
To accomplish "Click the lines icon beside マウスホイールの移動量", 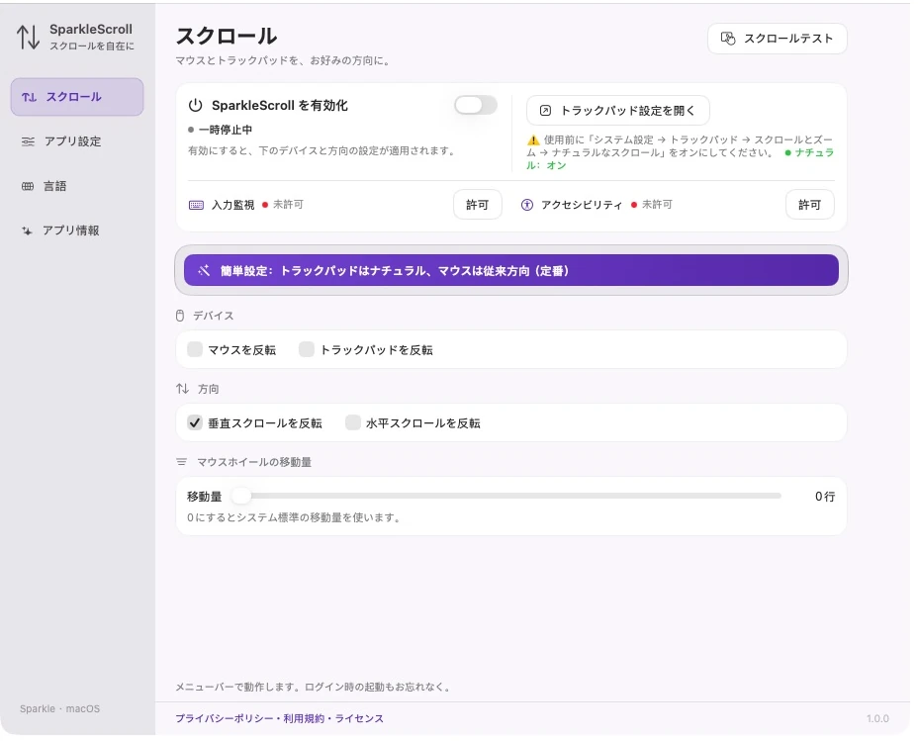I will (x=181, y=462).
